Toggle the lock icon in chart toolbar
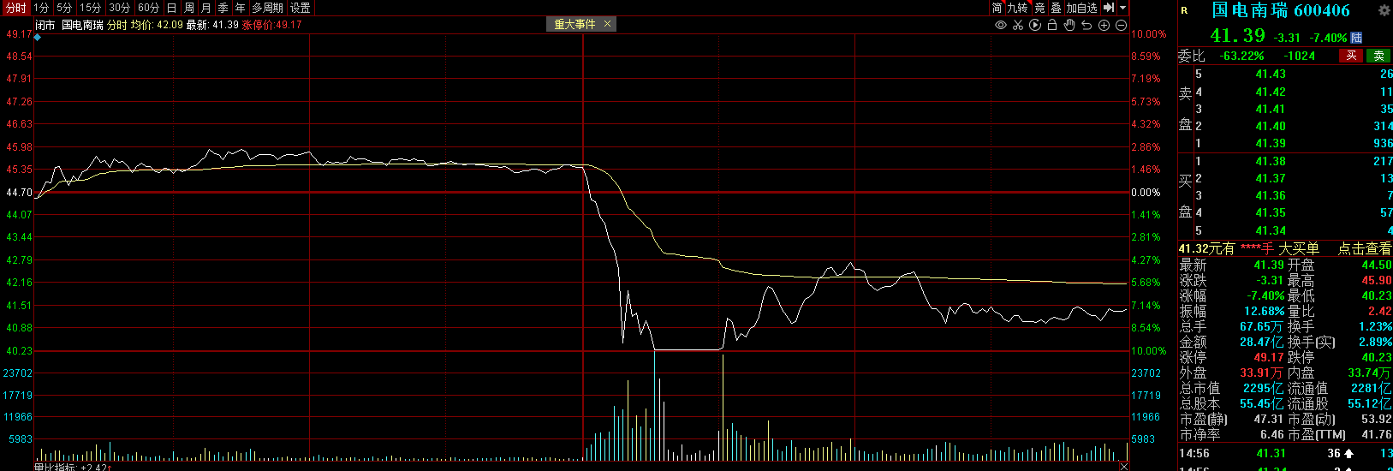The image size is (1393, 471). coord(1052,25)
